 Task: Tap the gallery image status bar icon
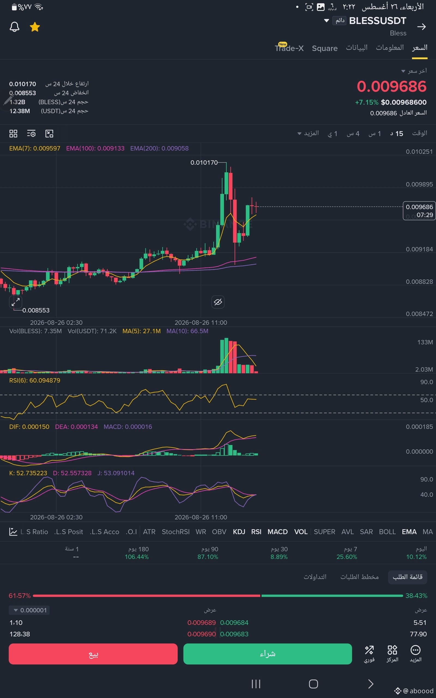point(321,7)
